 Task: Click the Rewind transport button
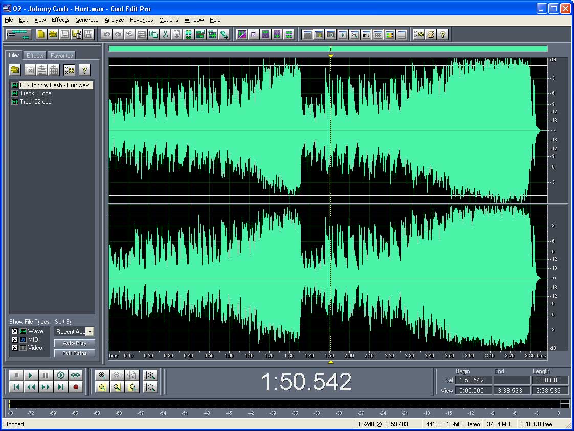pos(31,387)
